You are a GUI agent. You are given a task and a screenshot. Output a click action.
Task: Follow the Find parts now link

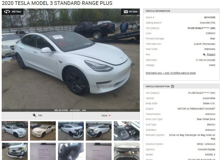tap(171, 73)
